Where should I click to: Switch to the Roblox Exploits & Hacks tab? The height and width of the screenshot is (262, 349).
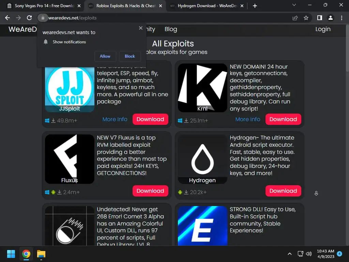(126, 6)
